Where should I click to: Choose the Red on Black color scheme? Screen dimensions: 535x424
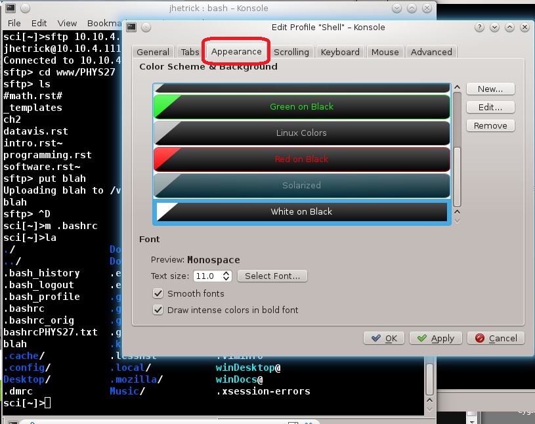tap(301, 159)
